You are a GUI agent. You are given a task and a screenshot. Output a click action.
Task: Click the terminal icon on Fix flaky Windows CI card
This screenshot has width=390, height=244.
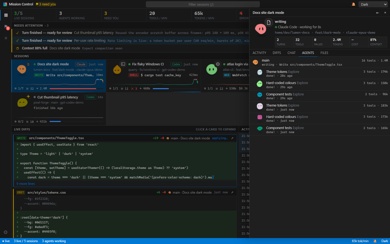[123, 64]
